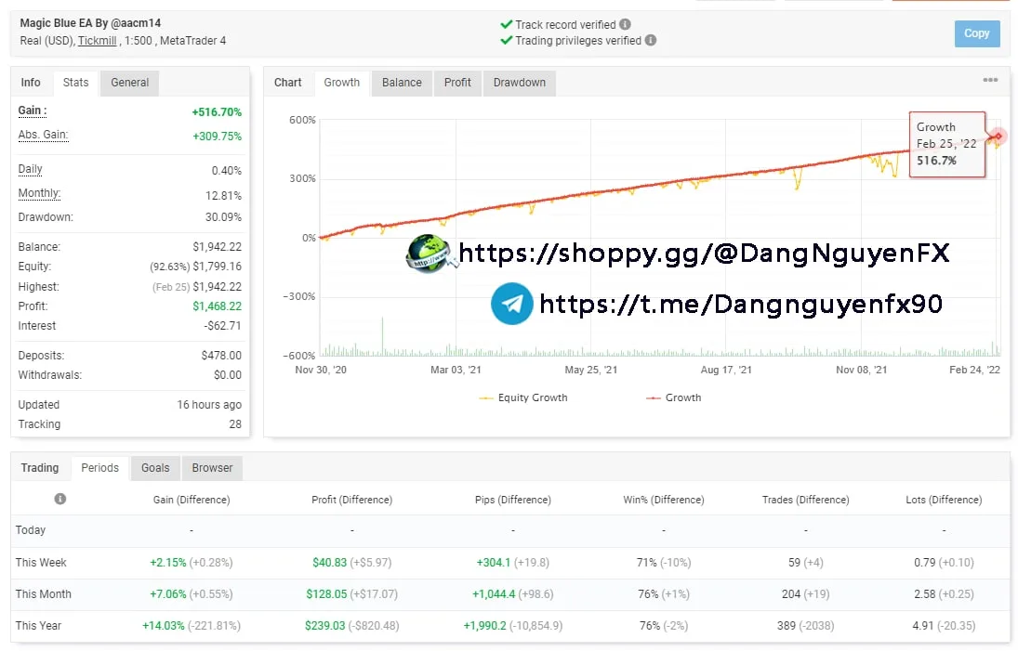
Task: Select the Growth chart tab
Action: click(341, 83)
